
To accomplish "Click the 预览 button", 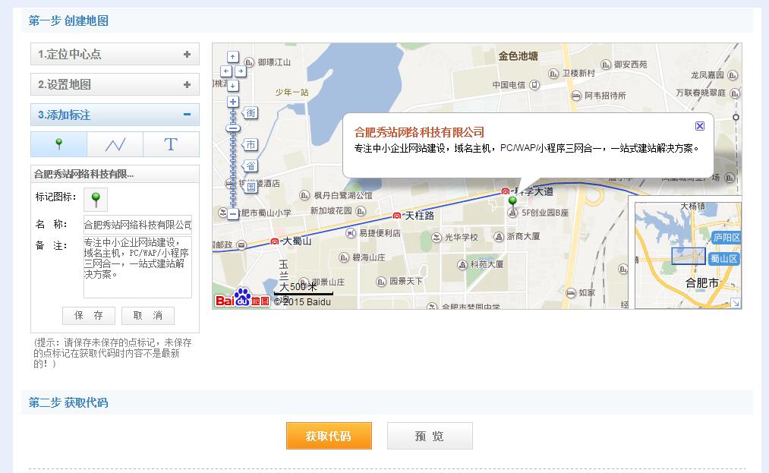I will pyautogui.click(x=430, y=436).
